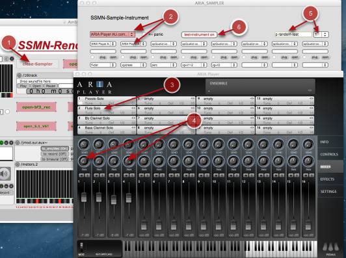This screenshot has height=258, width=346.
Task: Click the open_5.1_VST button
Action: (x=36, y=126)
